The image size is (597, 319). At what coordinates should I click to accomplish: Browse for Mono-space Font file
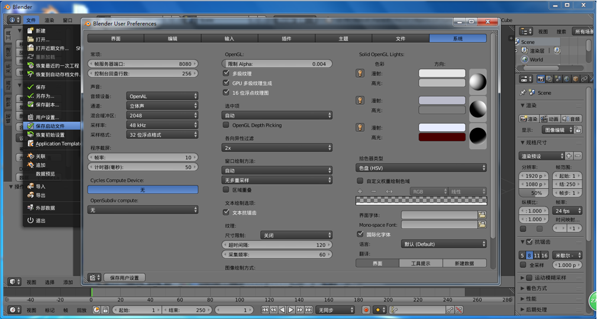tap(482, 224)
